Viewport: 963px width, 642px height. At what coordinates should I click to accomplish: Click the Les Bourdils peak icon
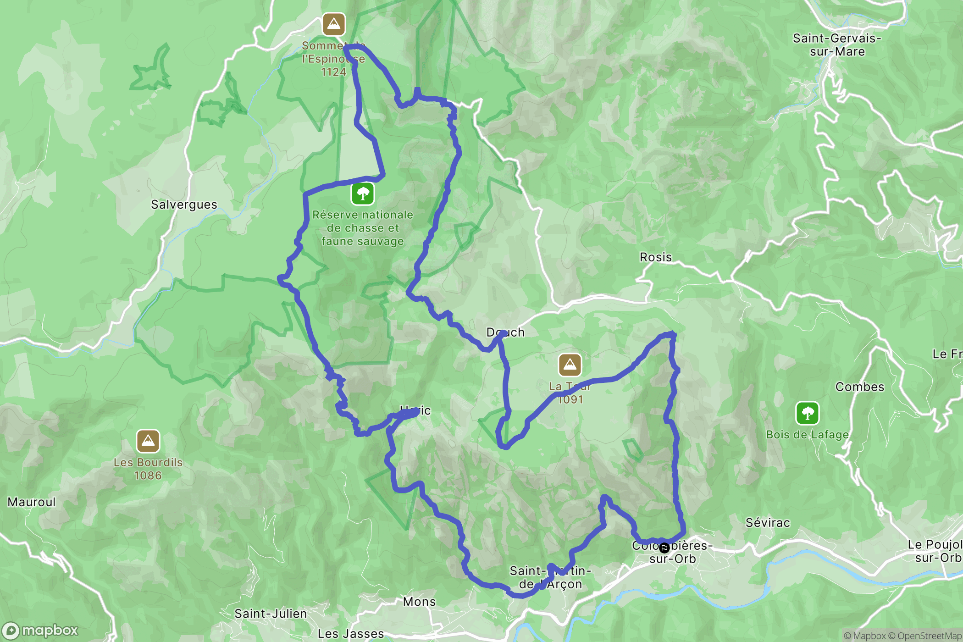[x=148, y=441]
